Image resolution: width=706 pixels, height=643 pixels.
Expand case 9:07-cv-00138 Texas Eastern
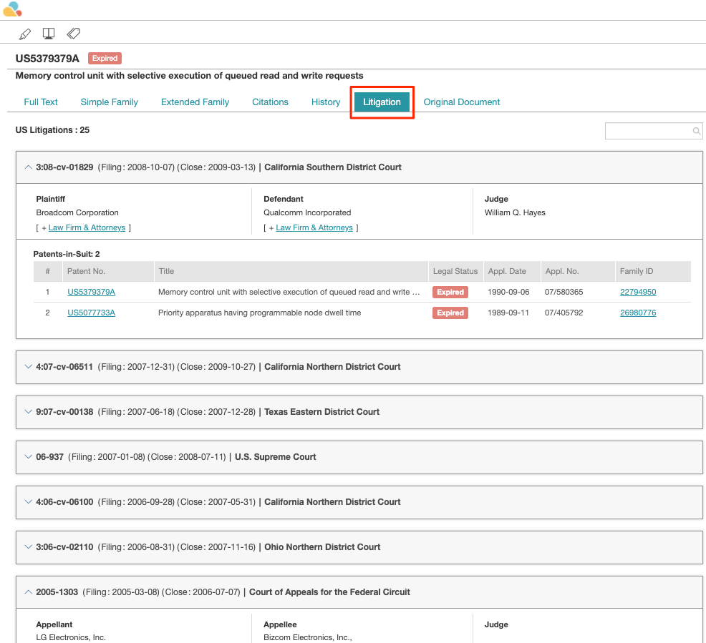(29, 412)
